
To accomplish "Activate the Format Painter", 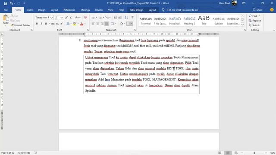I will (21, 25).
